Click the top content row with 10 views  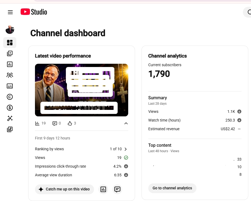click(195, 167)
